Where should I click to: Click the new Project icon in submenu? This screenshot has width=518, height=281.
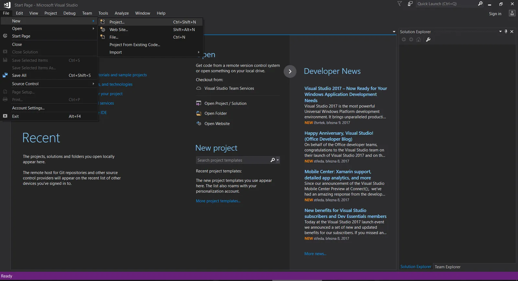pyautogui.click(x=102, y=22)
